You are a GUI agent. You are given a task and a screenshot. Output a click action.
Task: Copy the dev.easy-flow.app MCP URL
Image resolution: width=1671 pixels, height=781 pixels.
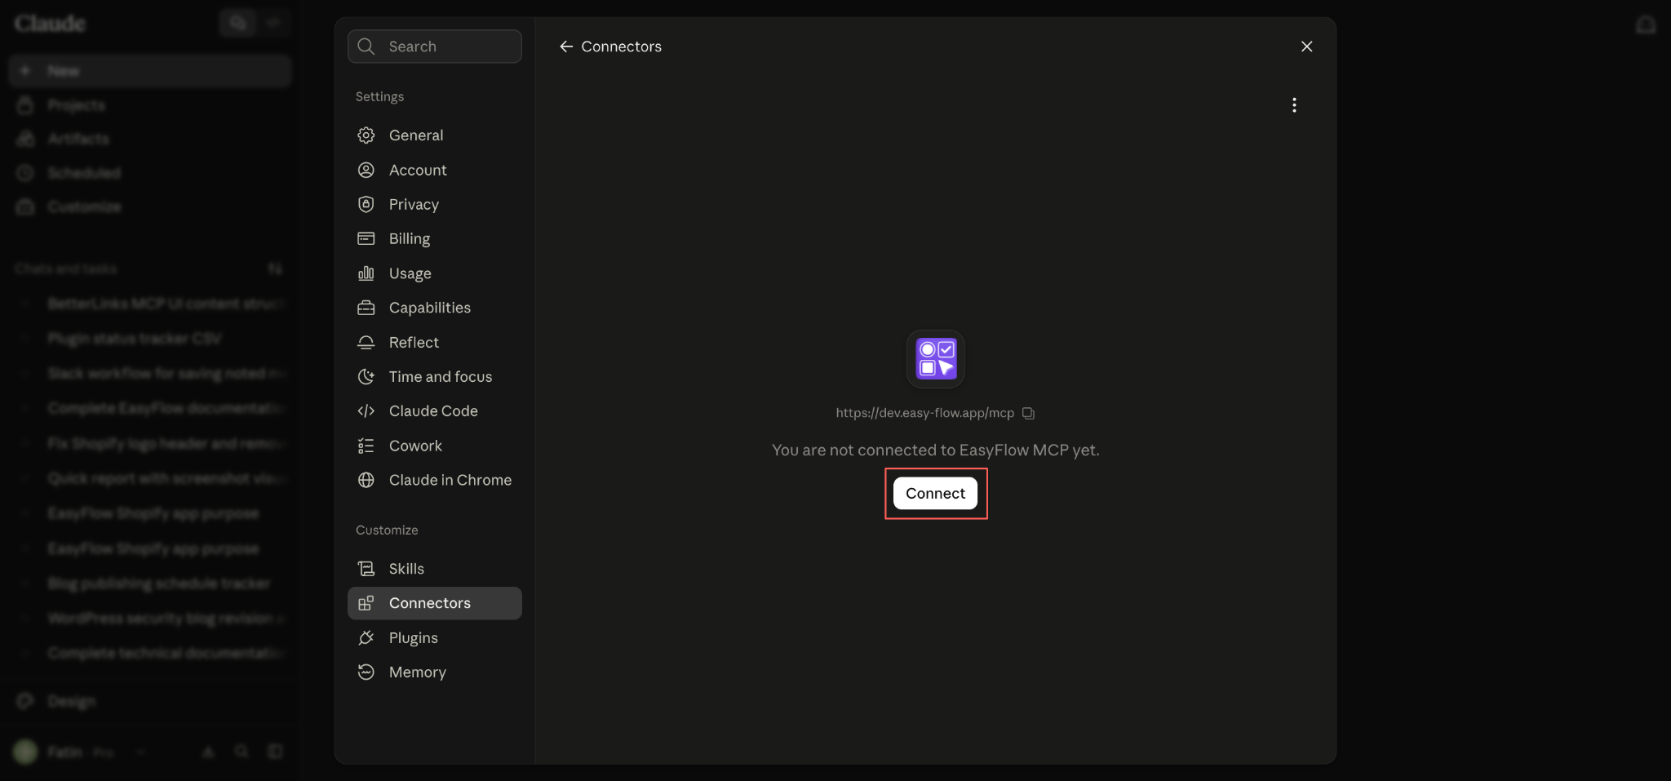coord(1028,413)
